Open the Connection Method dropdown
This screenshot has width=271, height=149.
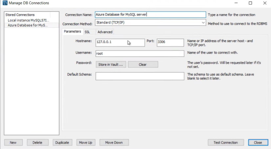(150, 23)
